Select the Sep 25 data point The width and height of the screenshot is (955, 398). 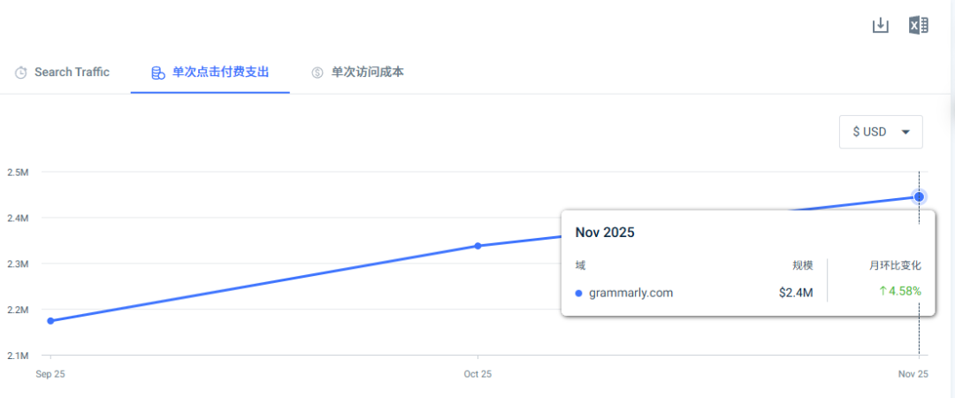50,320
